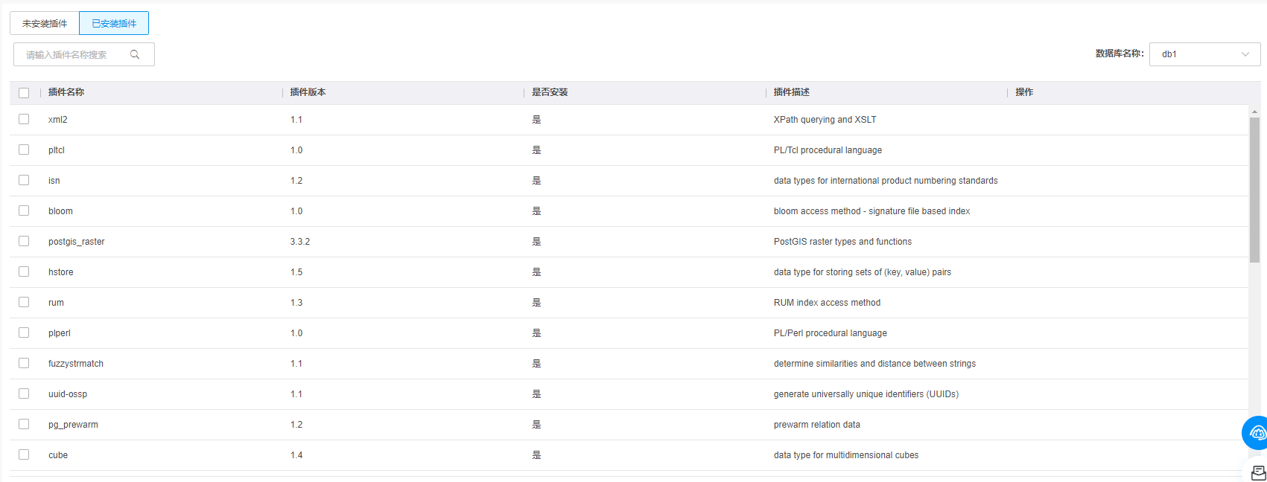
Task: Select the cube plugin checkbox
Action: (24, 454)
